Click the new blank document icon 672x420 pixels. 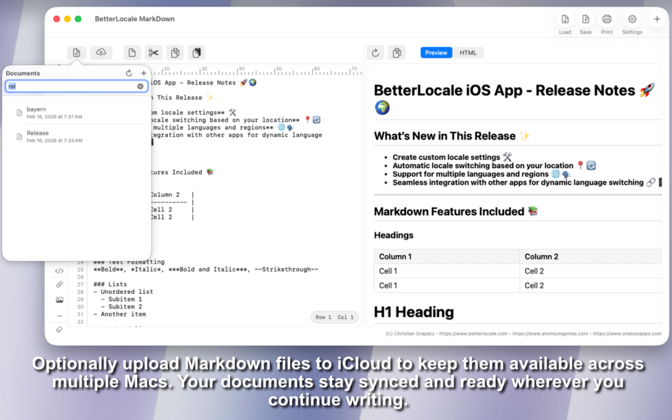[x=133, y=52]
